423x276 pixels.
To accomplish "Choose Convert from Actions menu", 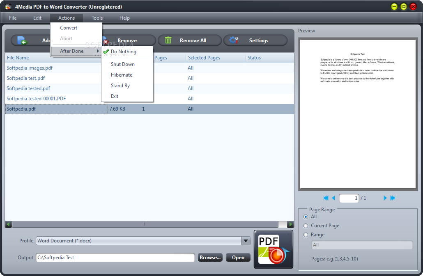I will click(x=76, y=28).
